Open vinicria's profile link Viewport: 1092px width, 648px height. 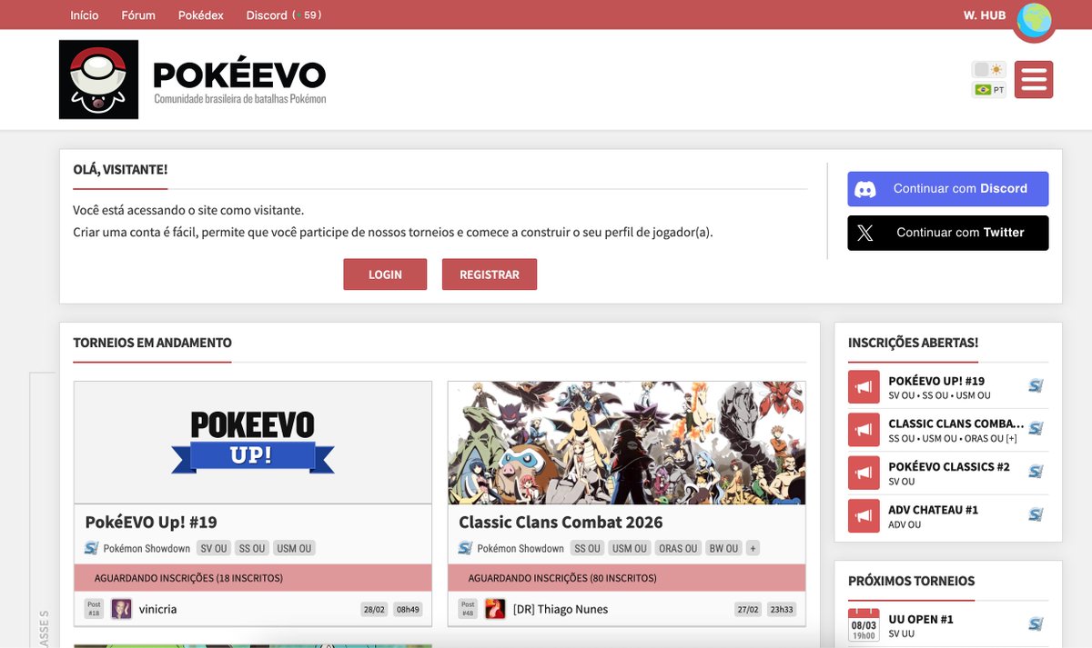point(159,608)
